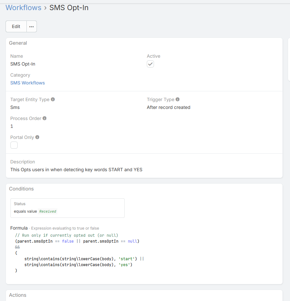Viewport: 290px width, 301px height.
Task: Click the Target Entity Type info icon
Action: [x=53, y=99]
